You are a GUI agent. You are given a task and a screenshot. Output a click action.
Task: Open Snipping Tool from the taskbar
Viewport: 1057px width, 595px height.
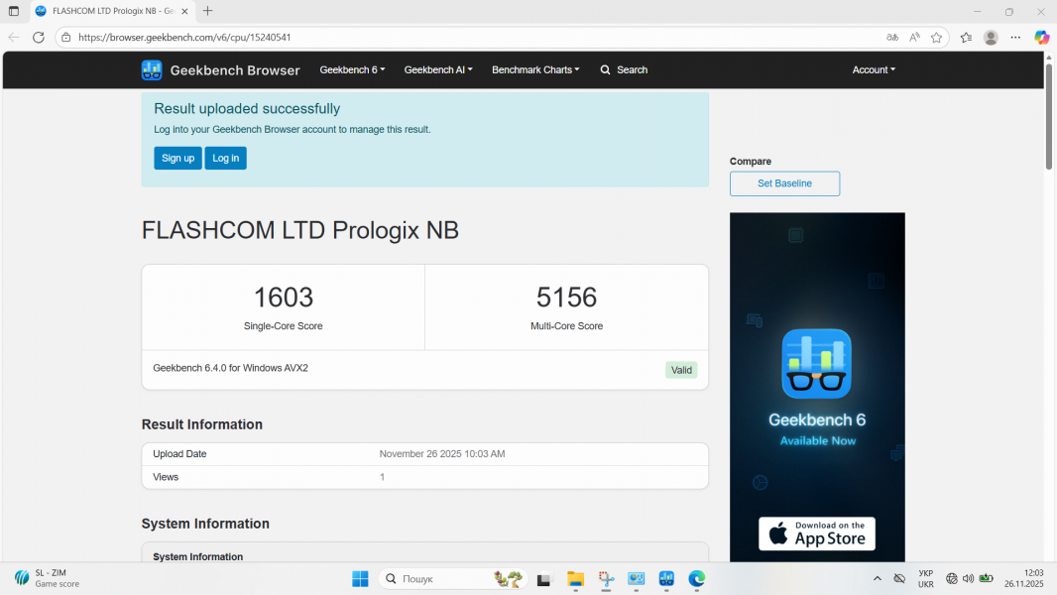click(x=606, y=579)
